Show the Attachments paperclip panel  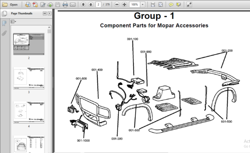click(x=4, y=33)
